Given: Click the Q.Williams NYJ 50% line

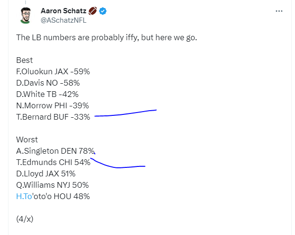Looking at the screenshot, I should (x=52, y=185).
